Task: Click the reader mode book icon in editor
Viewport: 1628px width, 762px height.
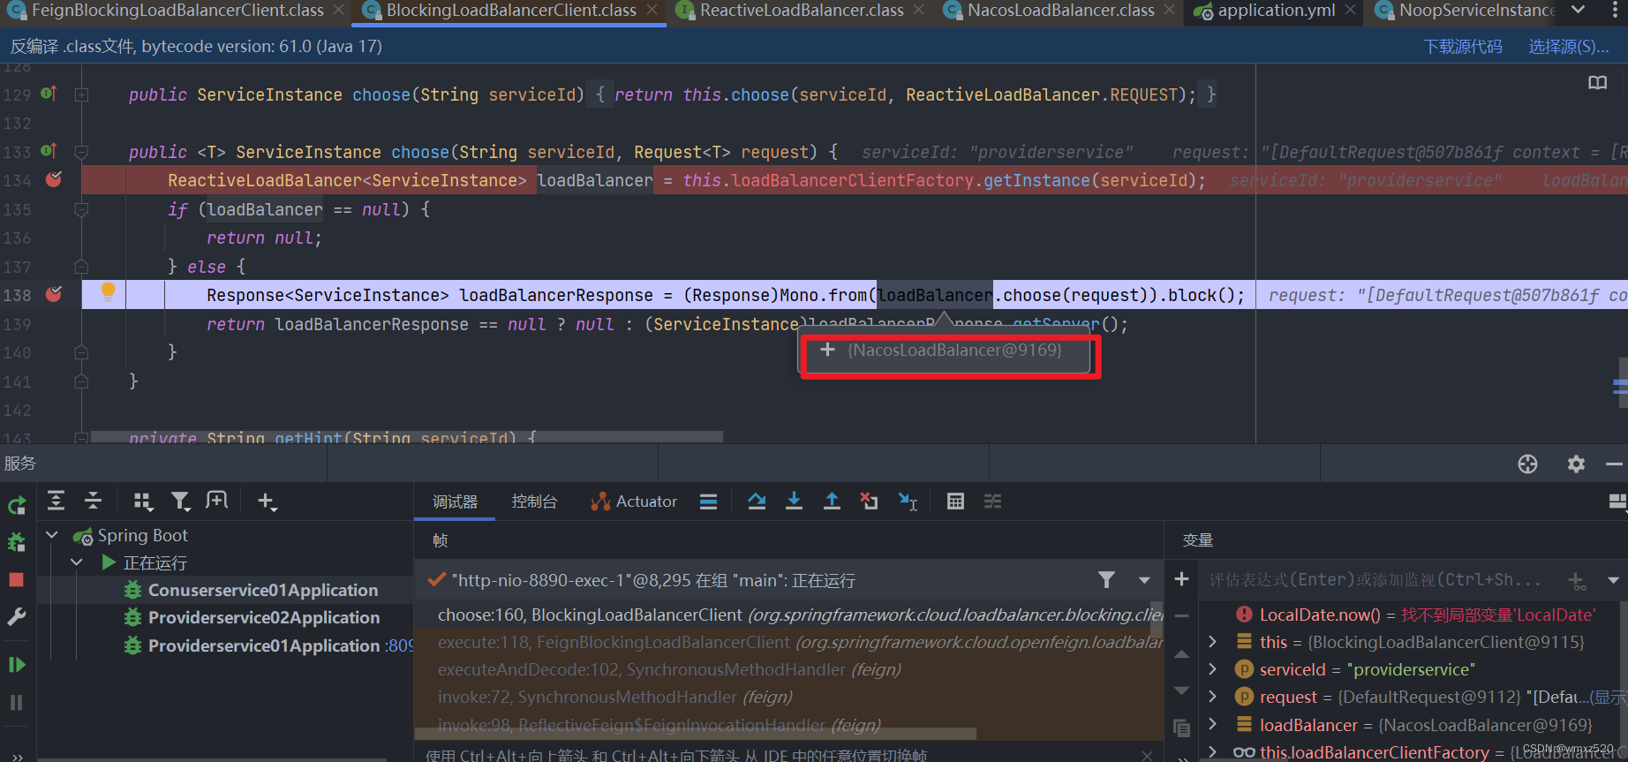Action: point(1598,83)
